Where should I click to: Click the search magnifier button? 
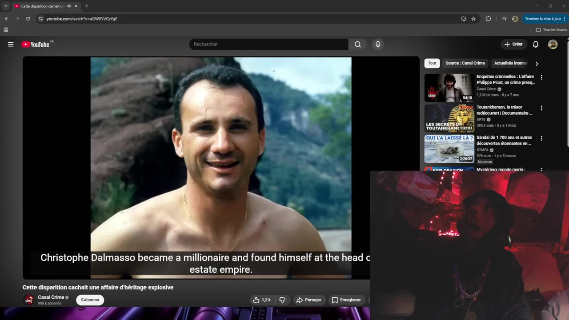tap(358, 44)
